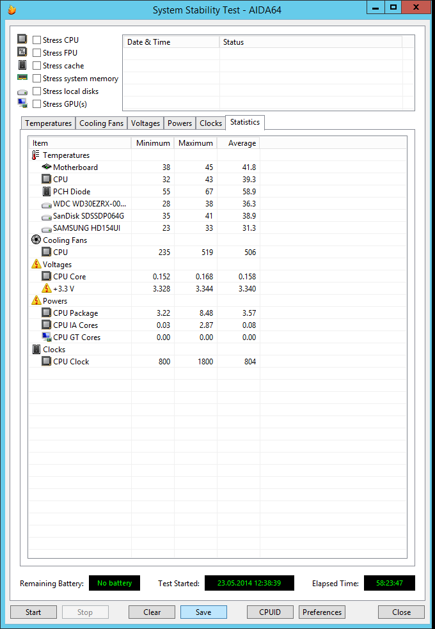The width and height of the screenshot is (435, 629).
Task: Click the CPU IA Cores chip icon
Action: (47, 325)
